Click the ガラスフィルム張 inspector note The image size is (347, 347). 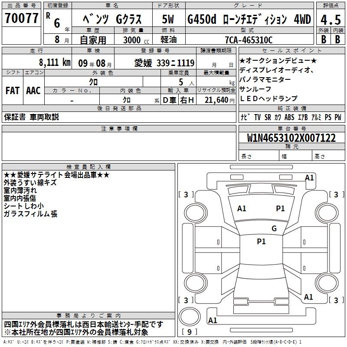30,214
